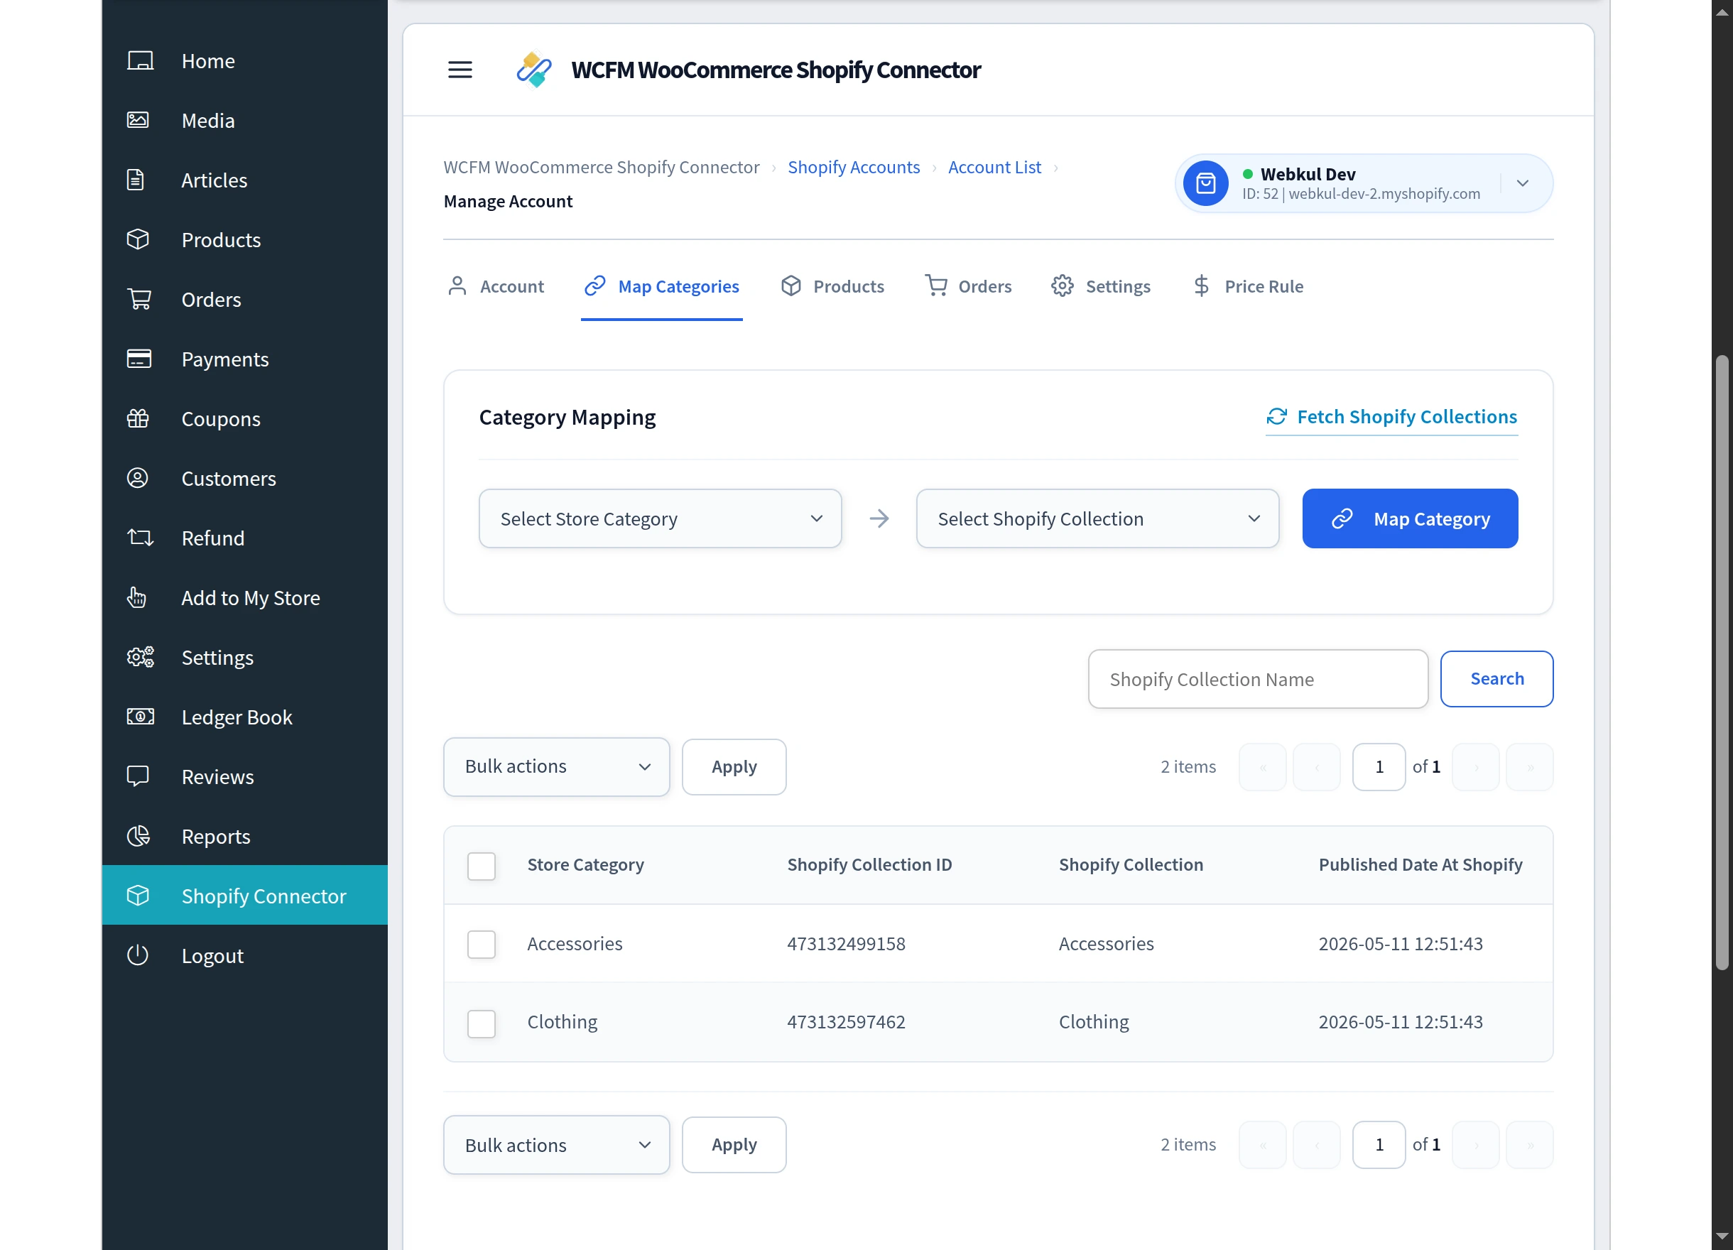Click the Articles document icon
The image size is (1733, 1250).
[x=135, y=180]
